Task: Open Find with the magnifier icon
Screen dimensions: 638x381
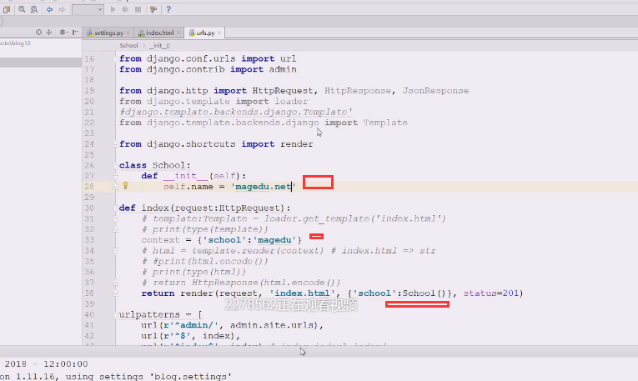Action: (x=22, y=9)
